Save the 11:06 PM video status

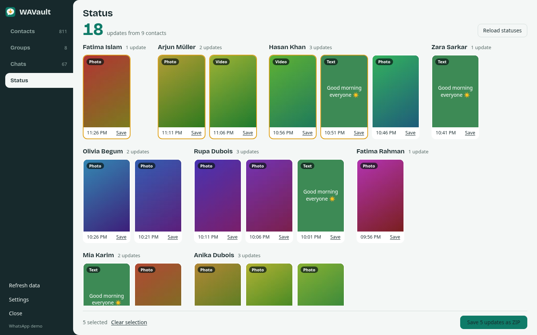pyautogui.click(x=248, y=133)
